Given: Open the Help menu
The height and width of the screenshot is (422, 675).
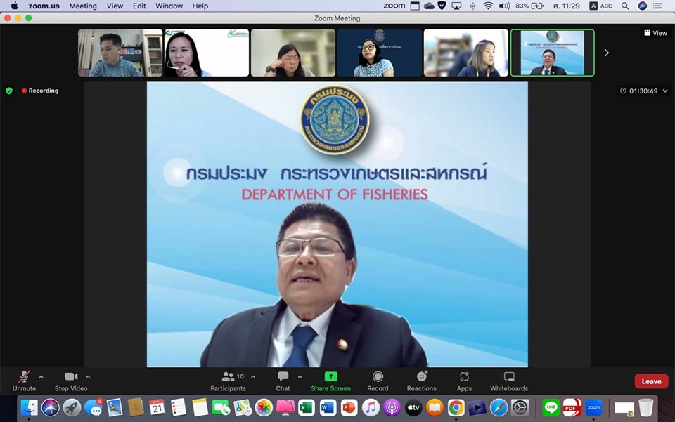Looking at the screenshot, I should click(200, 6).
